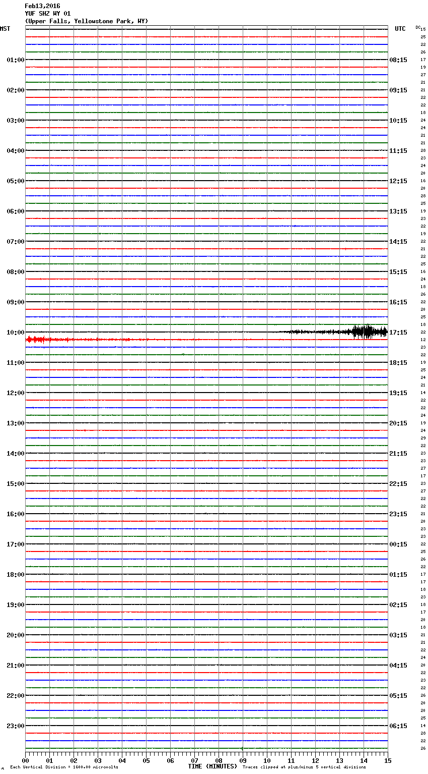Click the 14:15 UTC label
Image resolution: width=428 pixels, height=774 pixels.
point(398,242)
